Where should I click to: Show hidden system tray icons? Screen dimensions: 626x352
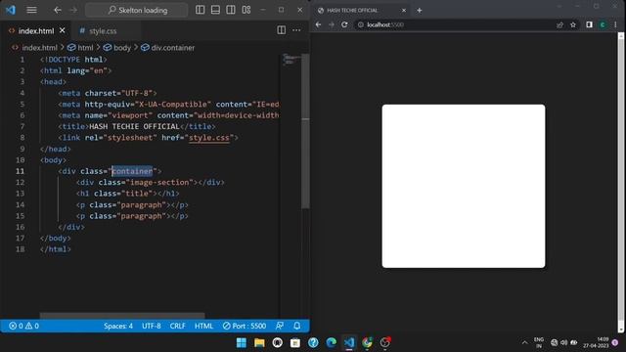pyautogui.click(x=524, y=342)
